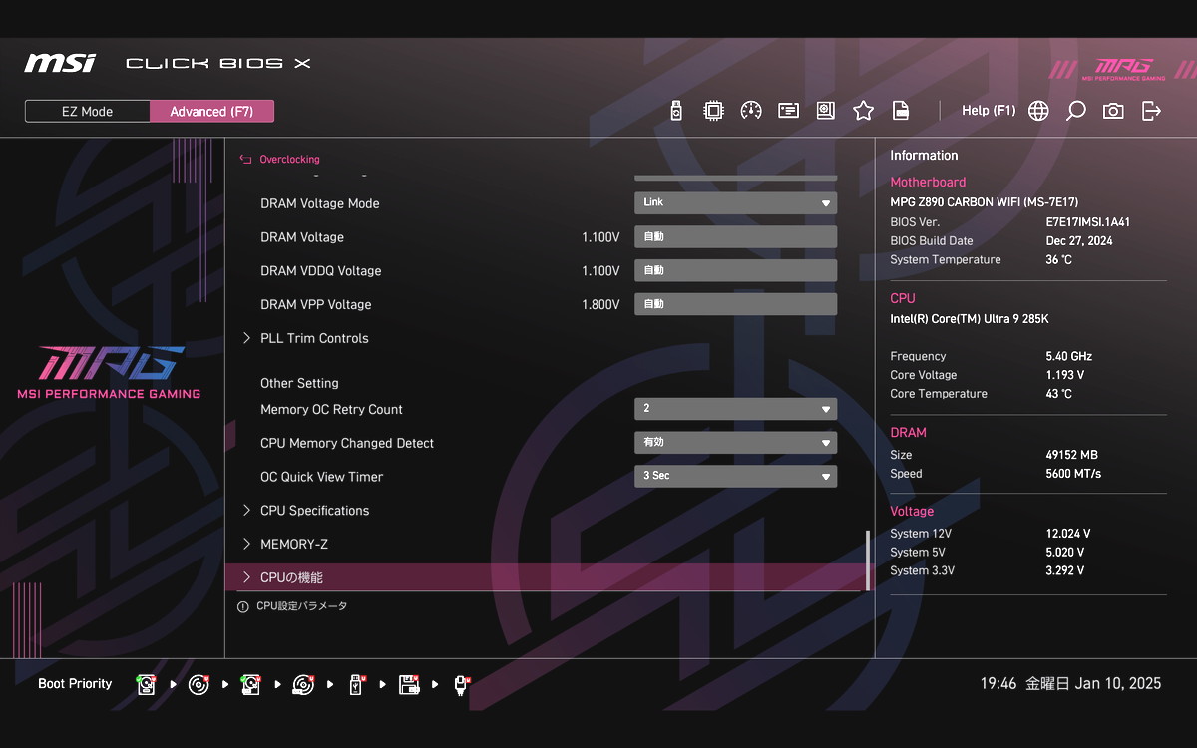Click the info icon beside CPU設定パラメータ
Image resolution: width=1197 pixels, height=748 pixels.
pos(243,606)
